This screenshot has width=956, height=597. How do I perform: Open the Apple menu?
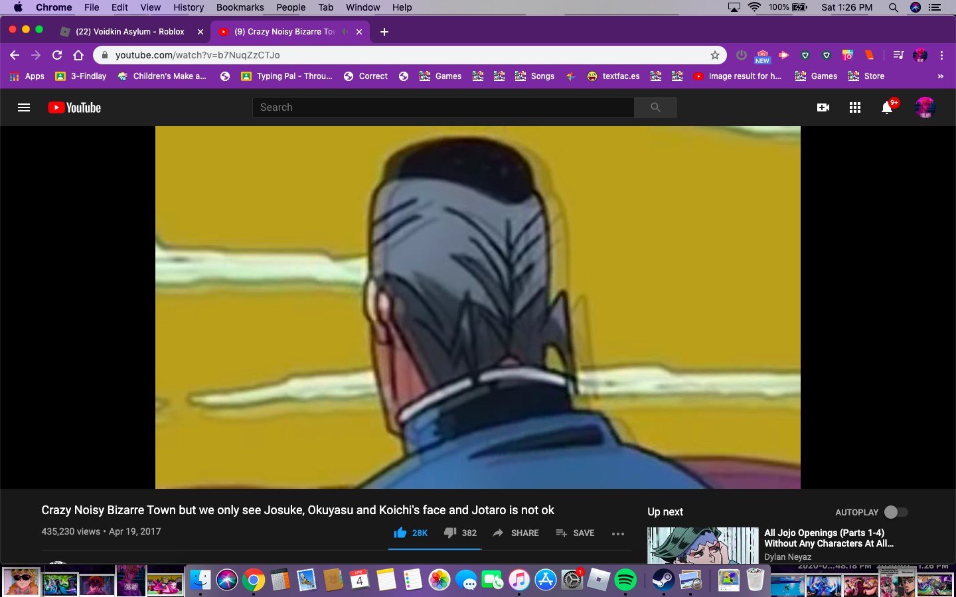pyautogui.click(x=18, y=7)
